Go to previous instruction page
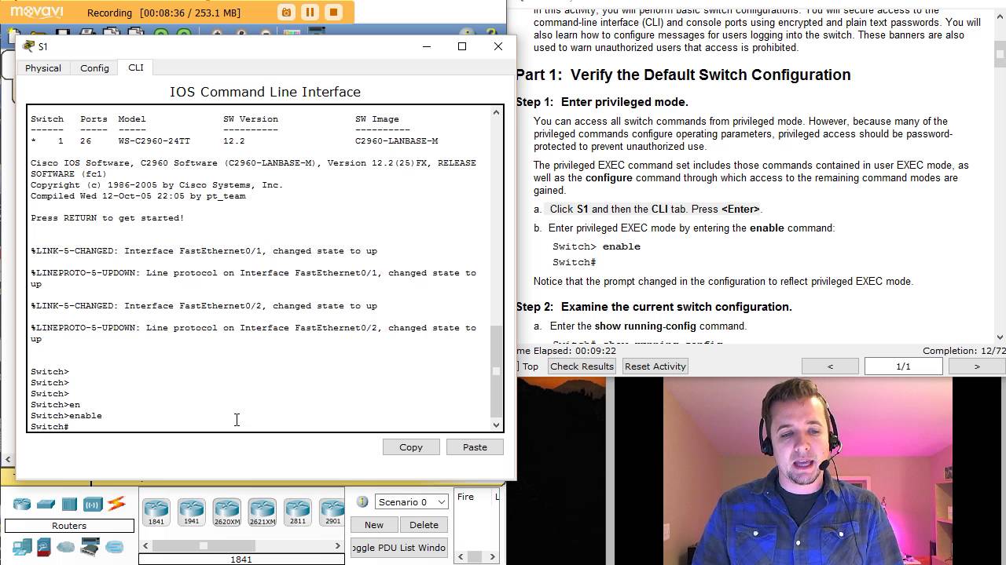 pyautogui.click(x=830, y=366)
